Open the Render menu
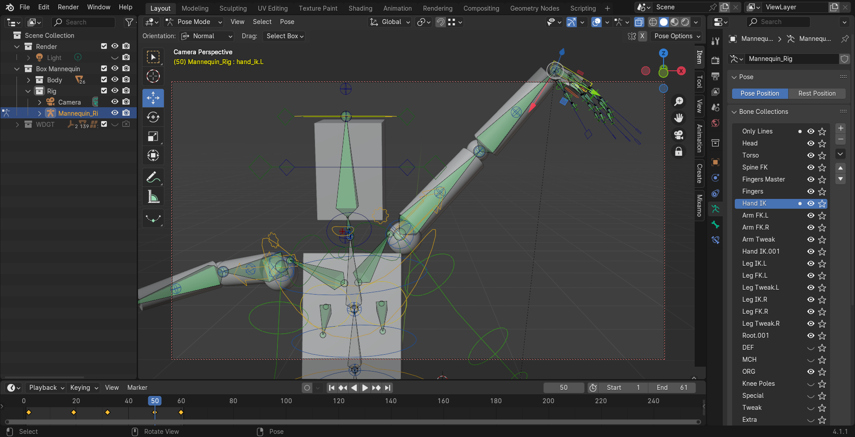 tap(68, 7)
